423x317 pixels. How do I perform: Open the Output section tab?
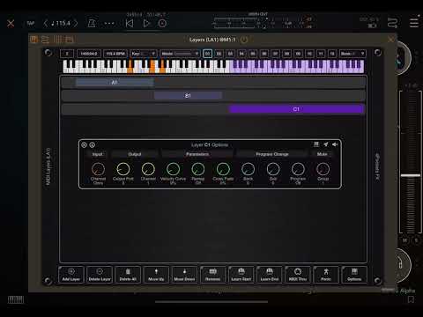click(x=135, y=154)
